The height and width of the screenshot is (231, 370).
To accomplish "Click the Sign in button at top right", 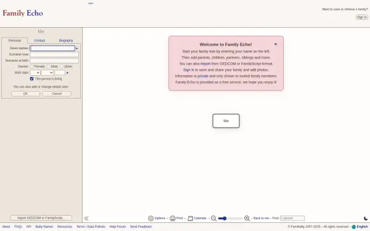I will point(362,17).
